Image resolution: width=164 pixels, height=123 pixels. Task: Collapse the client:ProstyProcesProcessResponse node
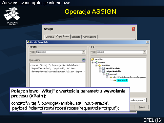[107, 77]
